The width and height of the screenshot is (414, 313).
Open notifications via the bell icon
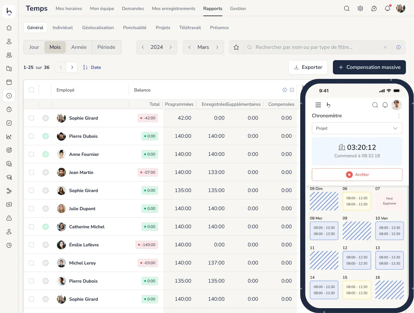(387, 8)
